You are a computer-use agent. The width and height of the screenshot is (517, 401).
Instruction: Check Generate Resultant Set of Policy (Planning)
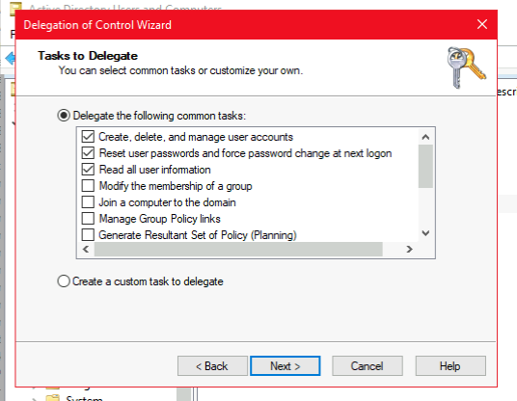[88, 235]
